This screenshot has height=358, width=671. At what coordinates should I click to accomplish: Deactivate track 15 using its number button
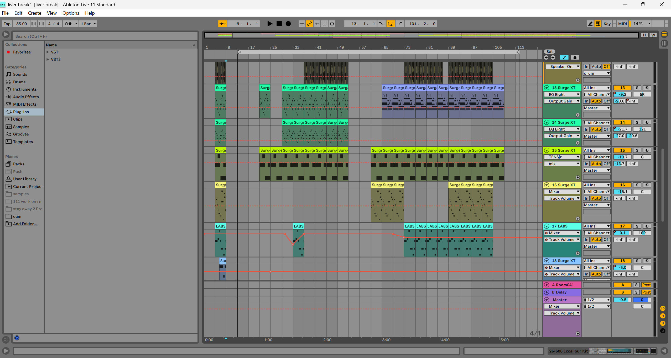point(622,150)
